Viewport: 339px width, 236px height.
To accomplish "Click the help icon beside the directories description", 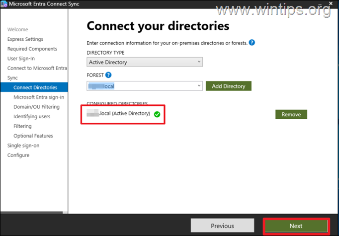I will click(x=252, y=43).
